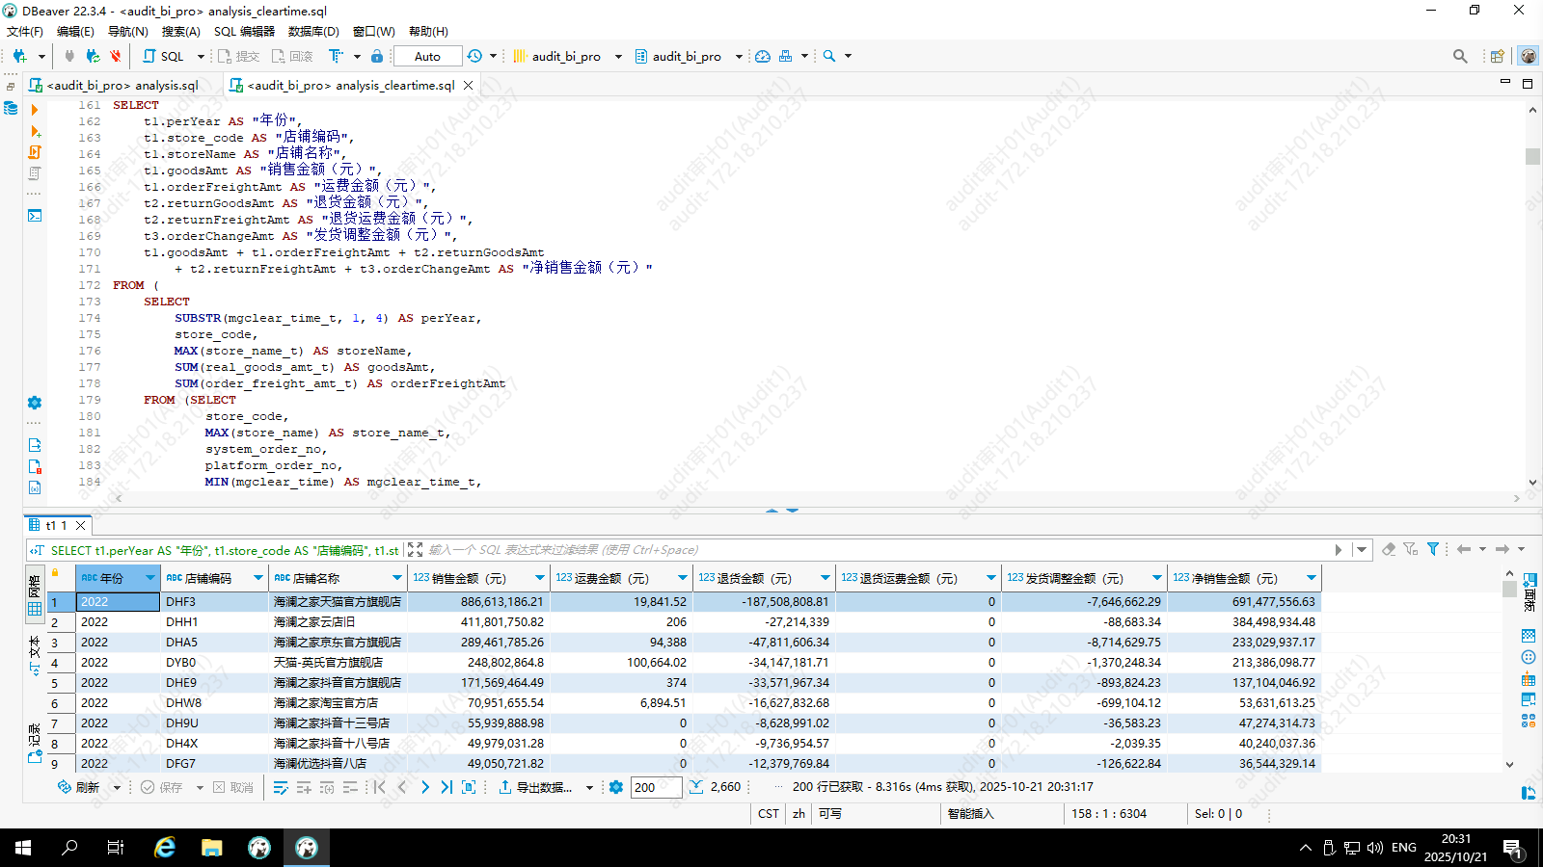Toggle the Auto commit mode box
The image size is (1543, 867).
coord(427,56)
